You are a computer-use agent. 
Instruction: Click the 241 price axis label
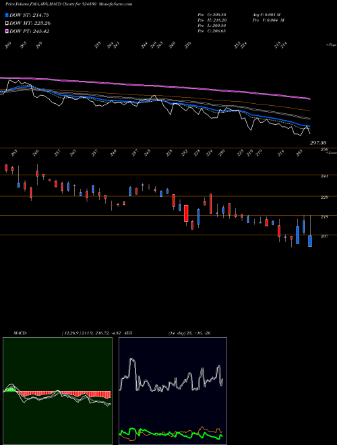click(x=324, y=176)
